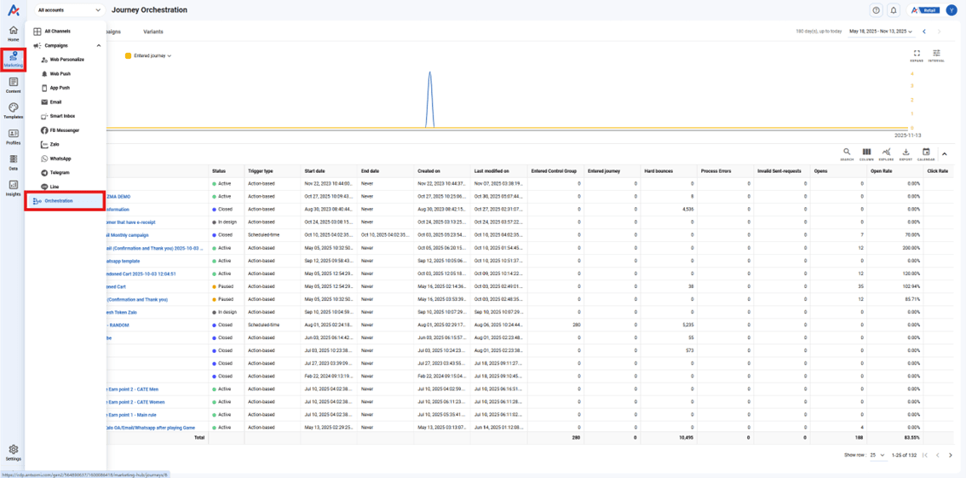This screenshot has height=478, width=966.
Task: Change the Show row count dropdown
Action: tap(877, 455)
